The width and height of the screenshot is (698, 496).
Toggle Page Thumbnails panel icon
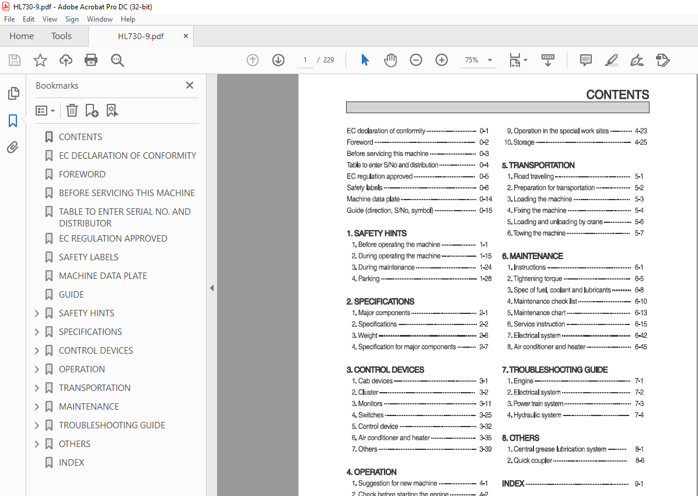(x=13, y=93)
